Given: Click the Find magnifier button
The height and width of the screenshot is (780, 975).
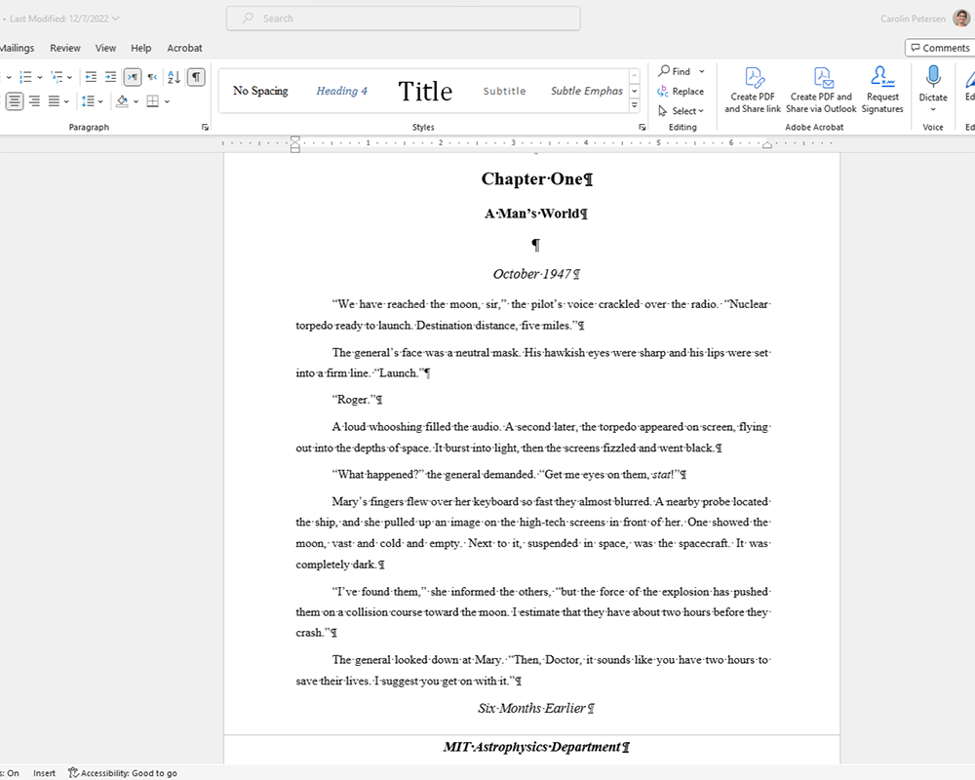Looking at the screenshot, I should (x=675, y=71).
